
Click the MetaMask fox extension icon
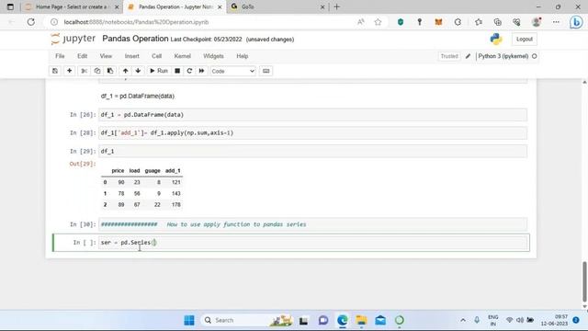438,22
